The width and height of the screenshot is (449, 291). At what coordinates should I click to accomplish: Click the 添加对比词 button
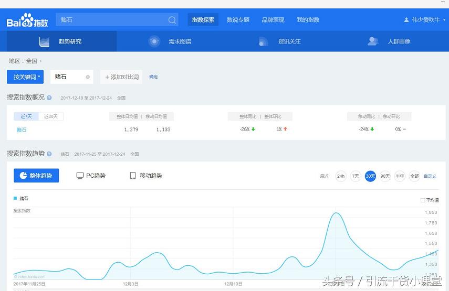click(x=121, y=77)
